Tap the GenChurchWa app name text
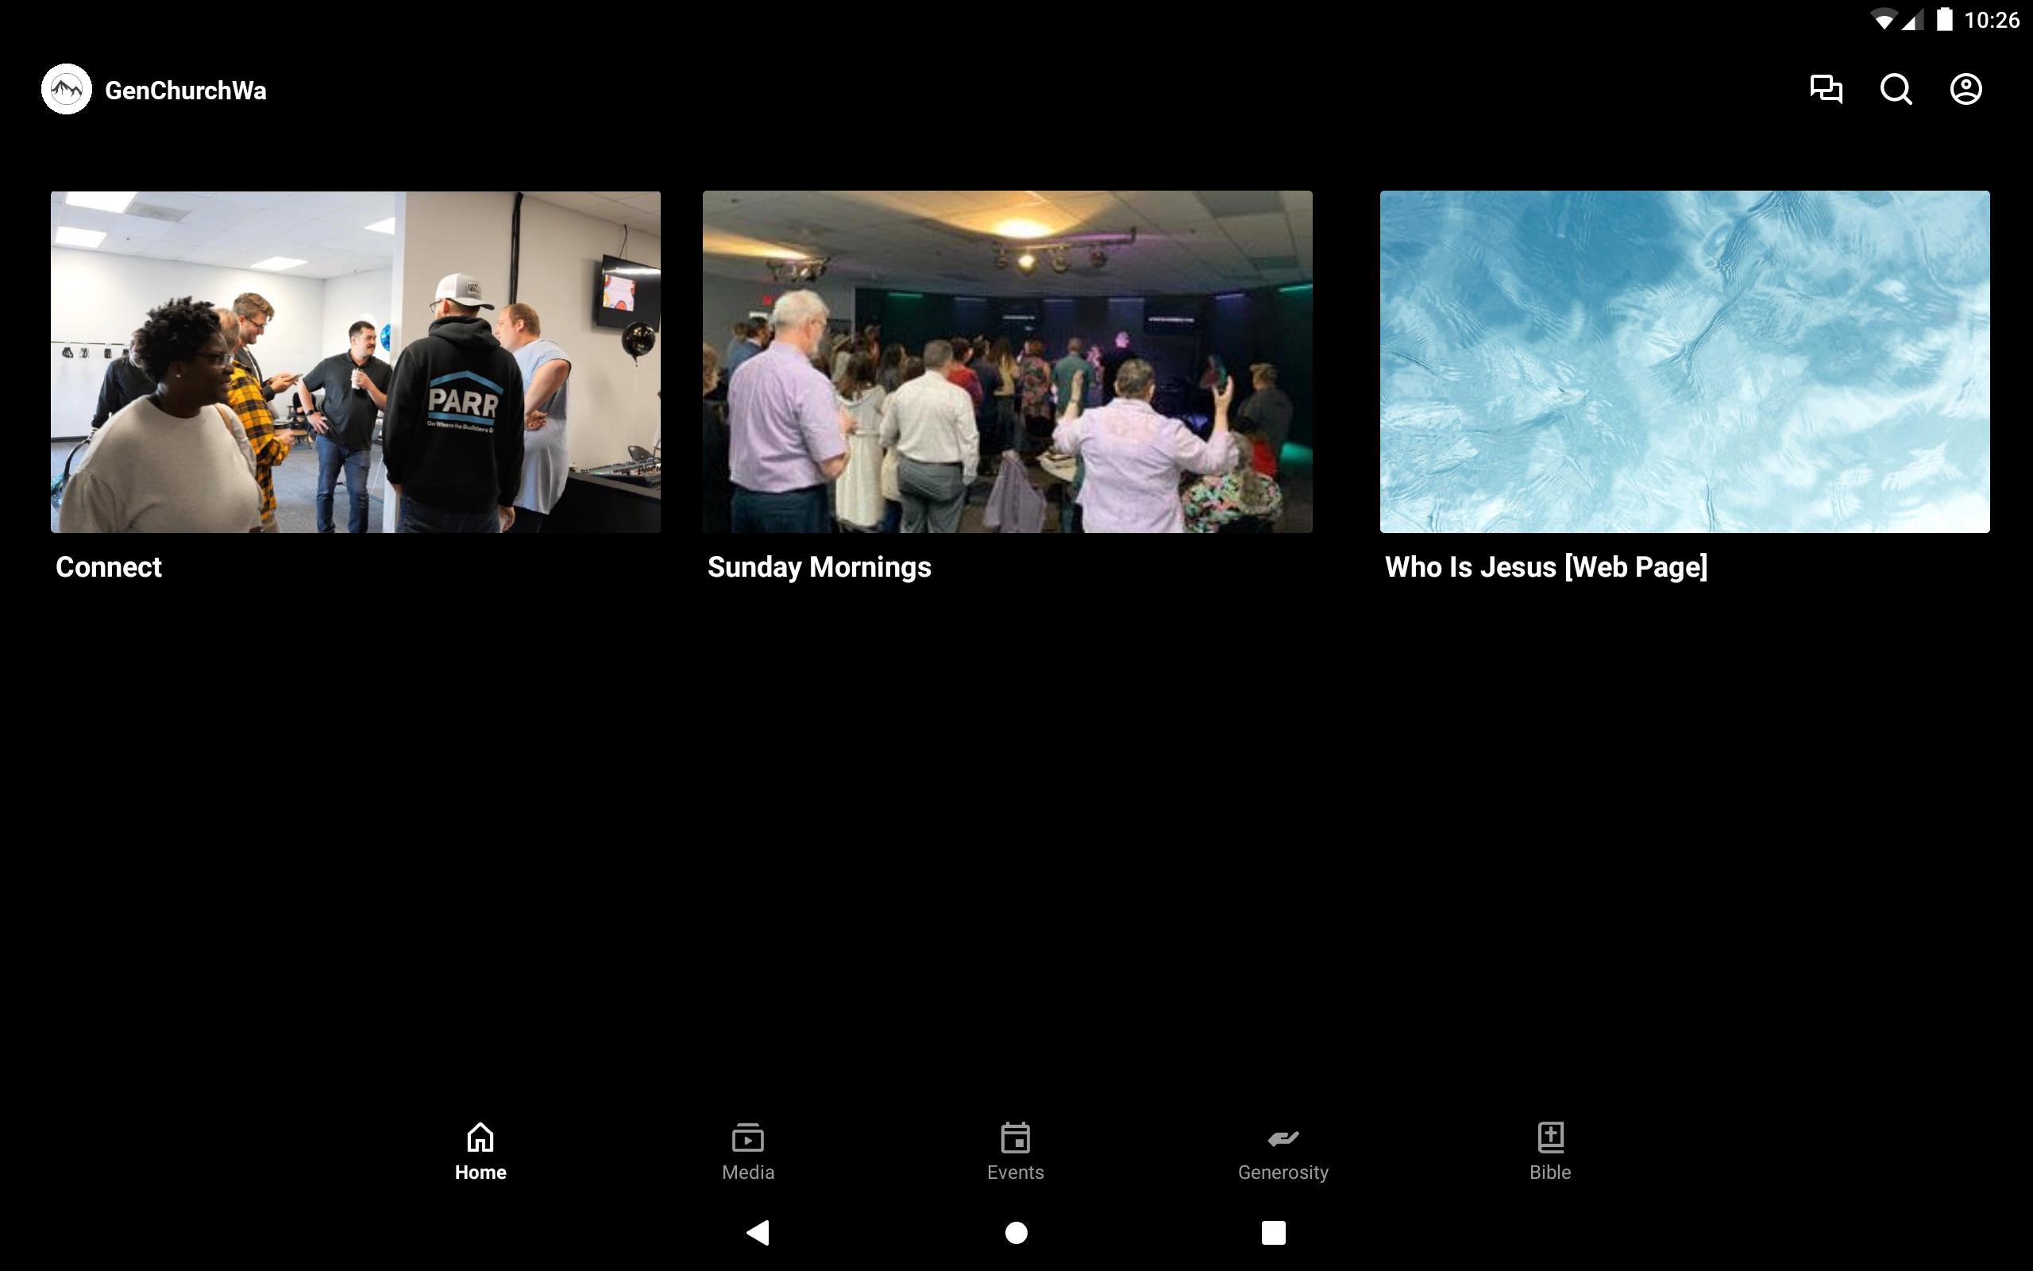This screenshot has height=1271, width=2033. click(186, 91)
